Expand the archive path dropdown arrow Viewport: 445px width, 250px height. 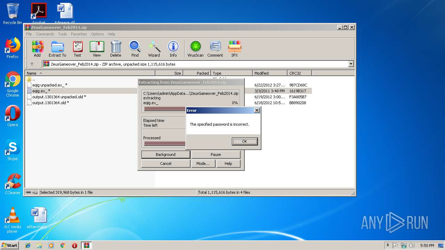pyautogui.click(x=351, y=64)
